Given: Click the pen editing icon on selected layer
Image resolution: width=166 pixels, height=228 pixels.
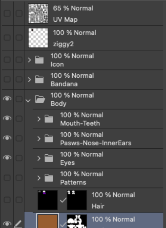Looking at the screenshot, I should pos(18,224).
